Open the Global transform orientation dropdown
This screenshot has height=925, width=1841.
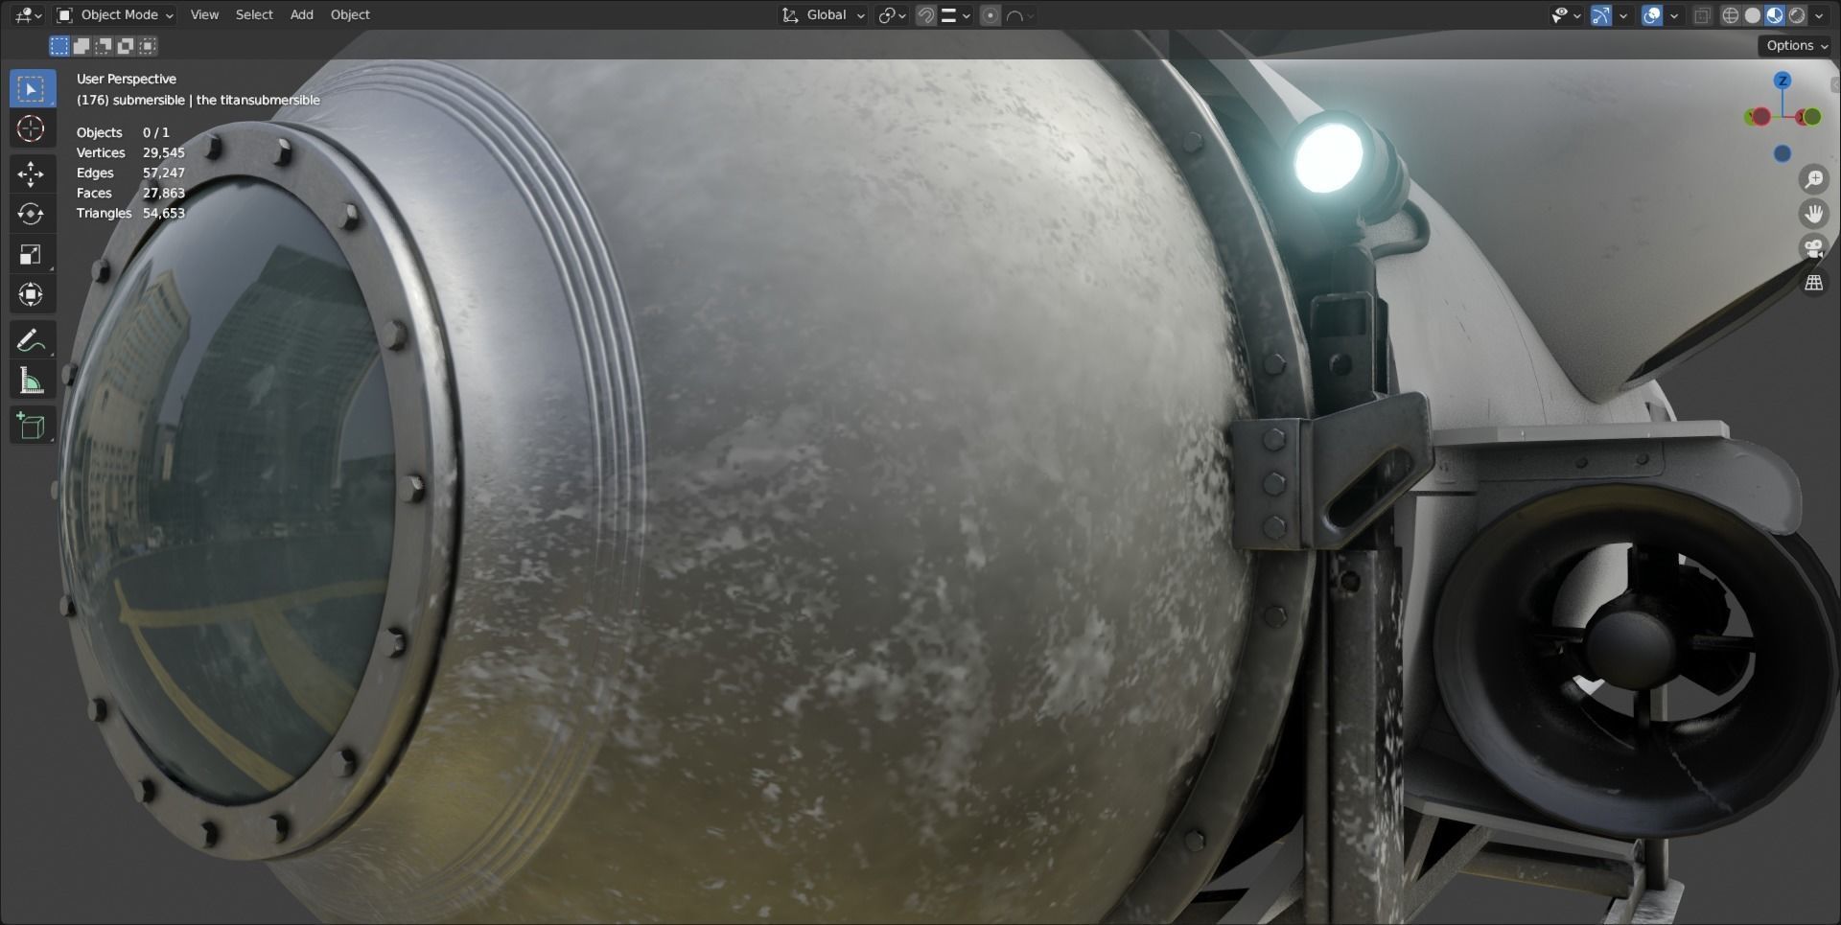pyautogui.click(x=824, y=15)
